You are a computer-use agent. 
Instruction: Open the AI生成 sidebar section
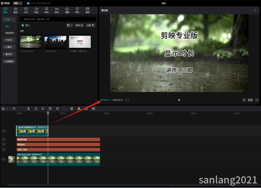tap(9, 40)
